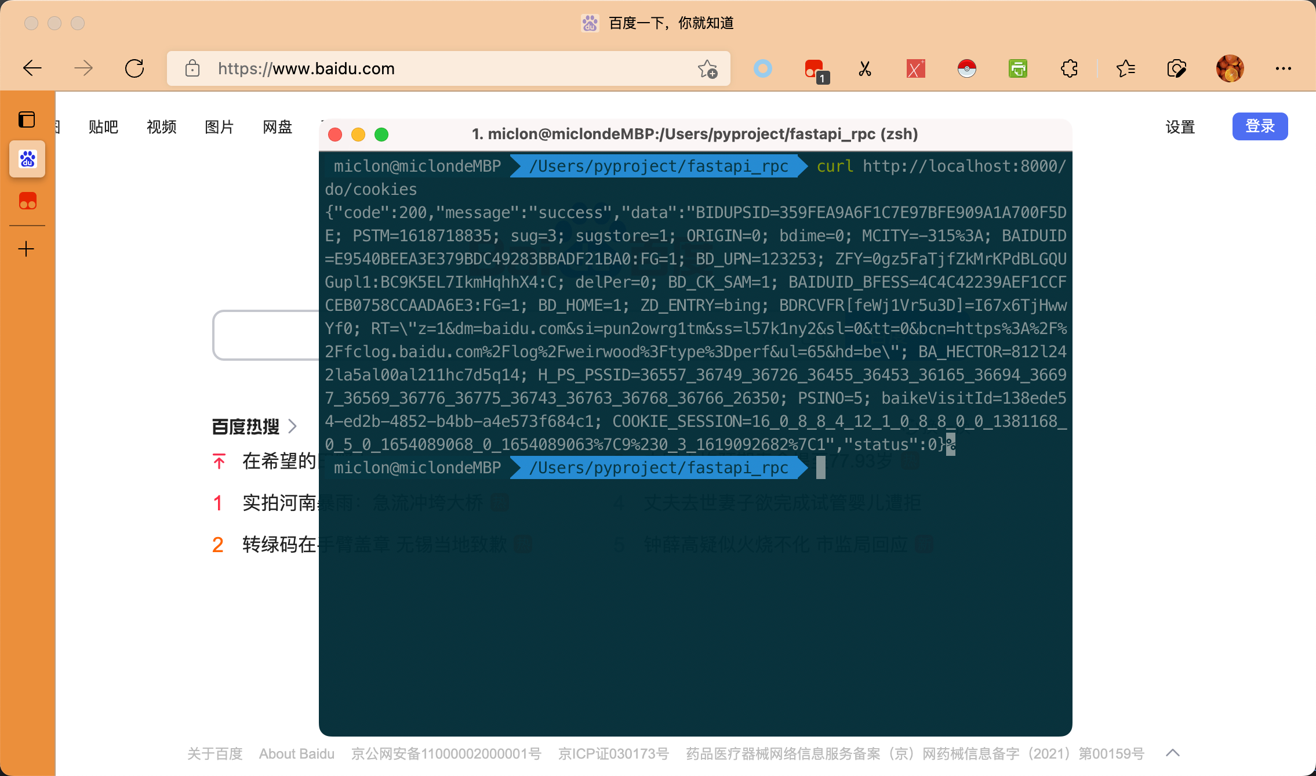This screenshot has width=1316, height=776.
Task: Open the browser three-dots settings menu
Action: (1283, 68)
